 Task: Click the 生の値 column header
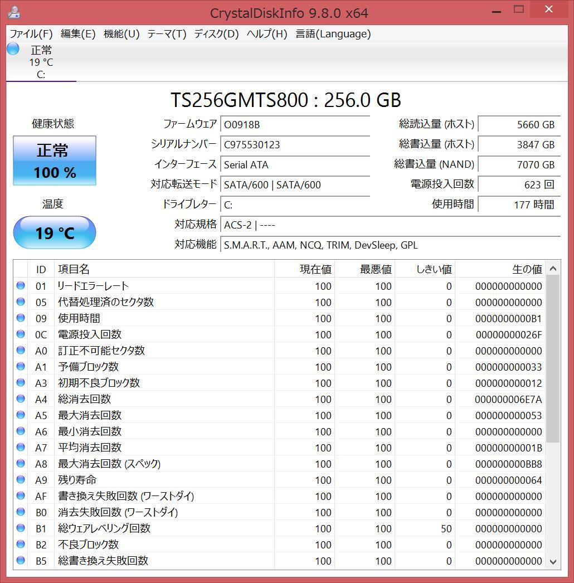click(500, 269)
